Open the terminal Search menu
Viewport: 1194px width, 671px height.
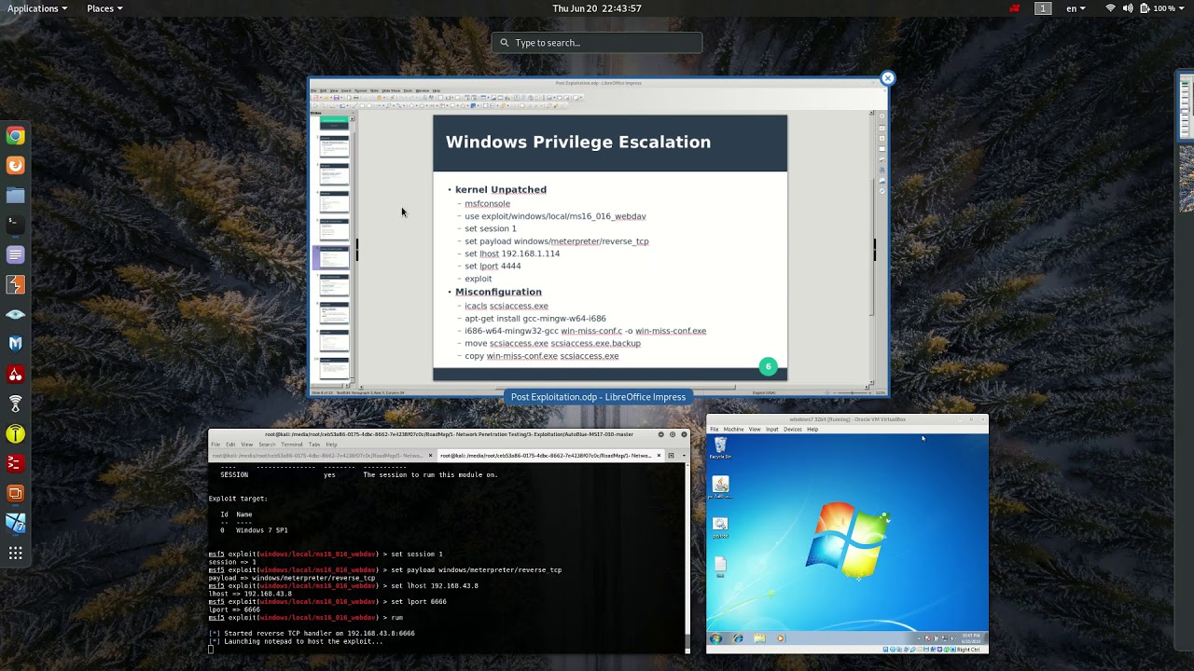(x=267, y=445)
